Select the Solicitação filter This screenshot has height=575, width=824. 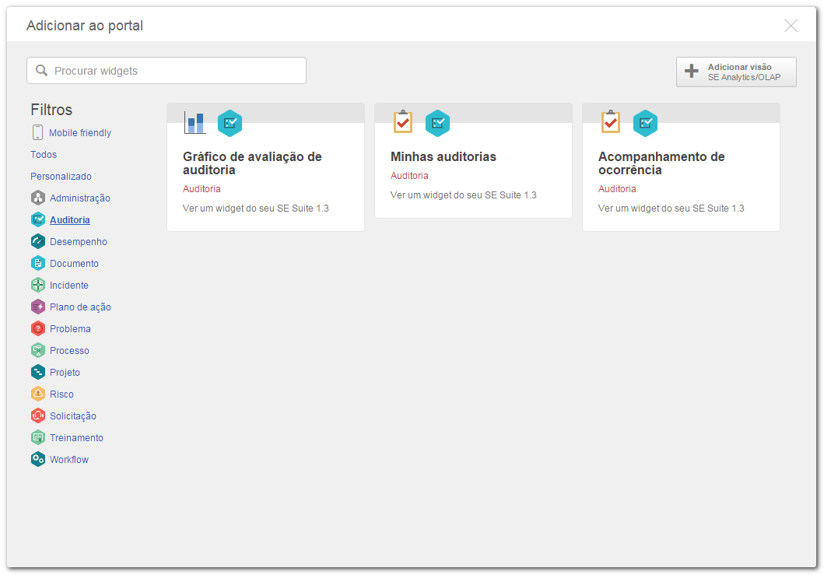(x=73, y=415)
